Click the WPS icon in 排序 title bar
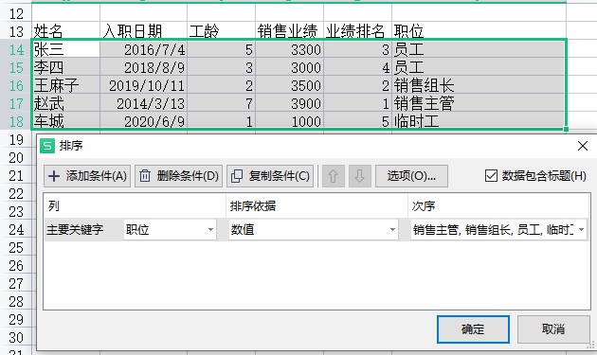The image size is (597, 355). (x=47, y=146)
